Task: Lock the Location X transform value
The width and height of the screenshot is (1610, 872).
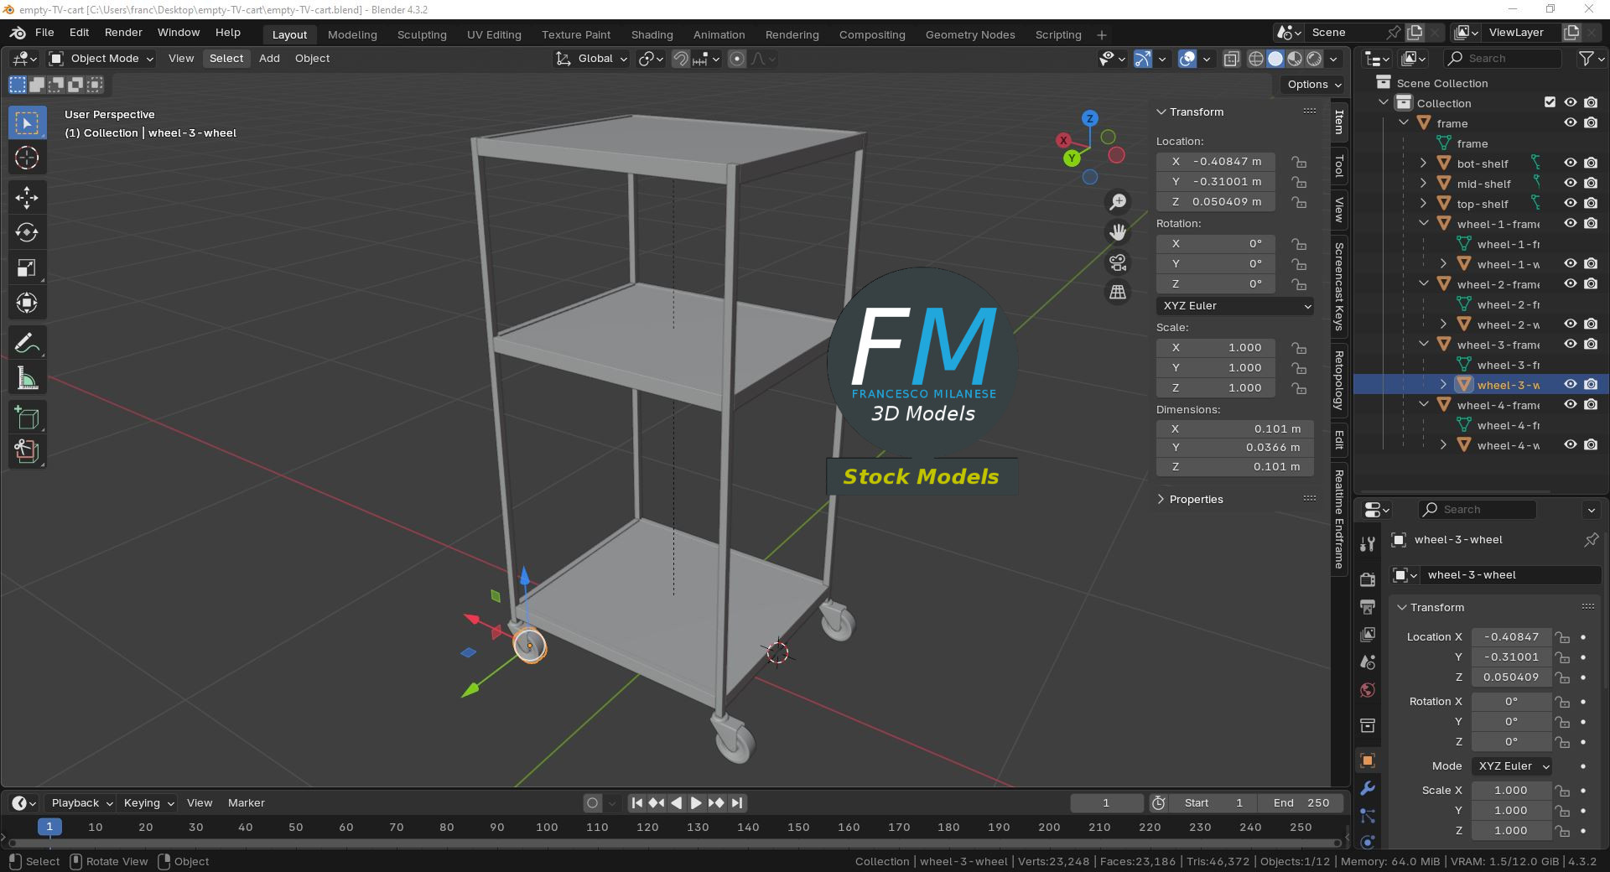Action: [x=1299, y=162]
